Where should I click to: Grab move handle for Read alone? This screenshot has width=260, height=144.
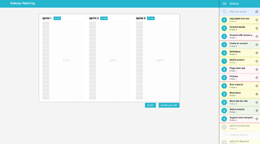click(x=257, y=94)
